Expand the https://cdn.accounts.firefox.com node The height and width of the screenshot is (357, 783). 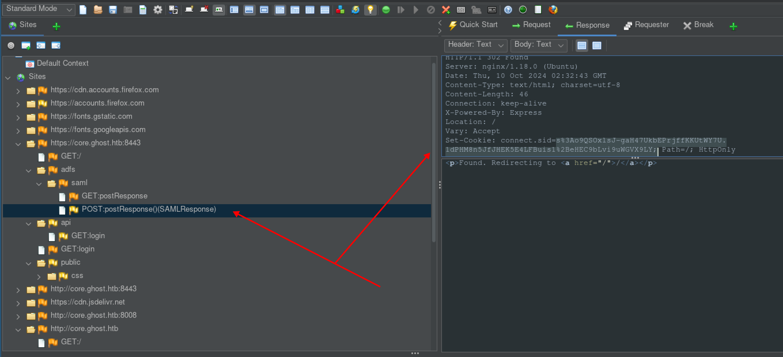[x=18, y=91]
